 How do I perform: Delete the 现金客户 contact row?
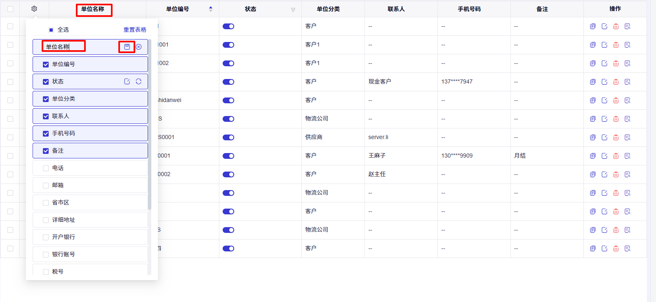616,82
